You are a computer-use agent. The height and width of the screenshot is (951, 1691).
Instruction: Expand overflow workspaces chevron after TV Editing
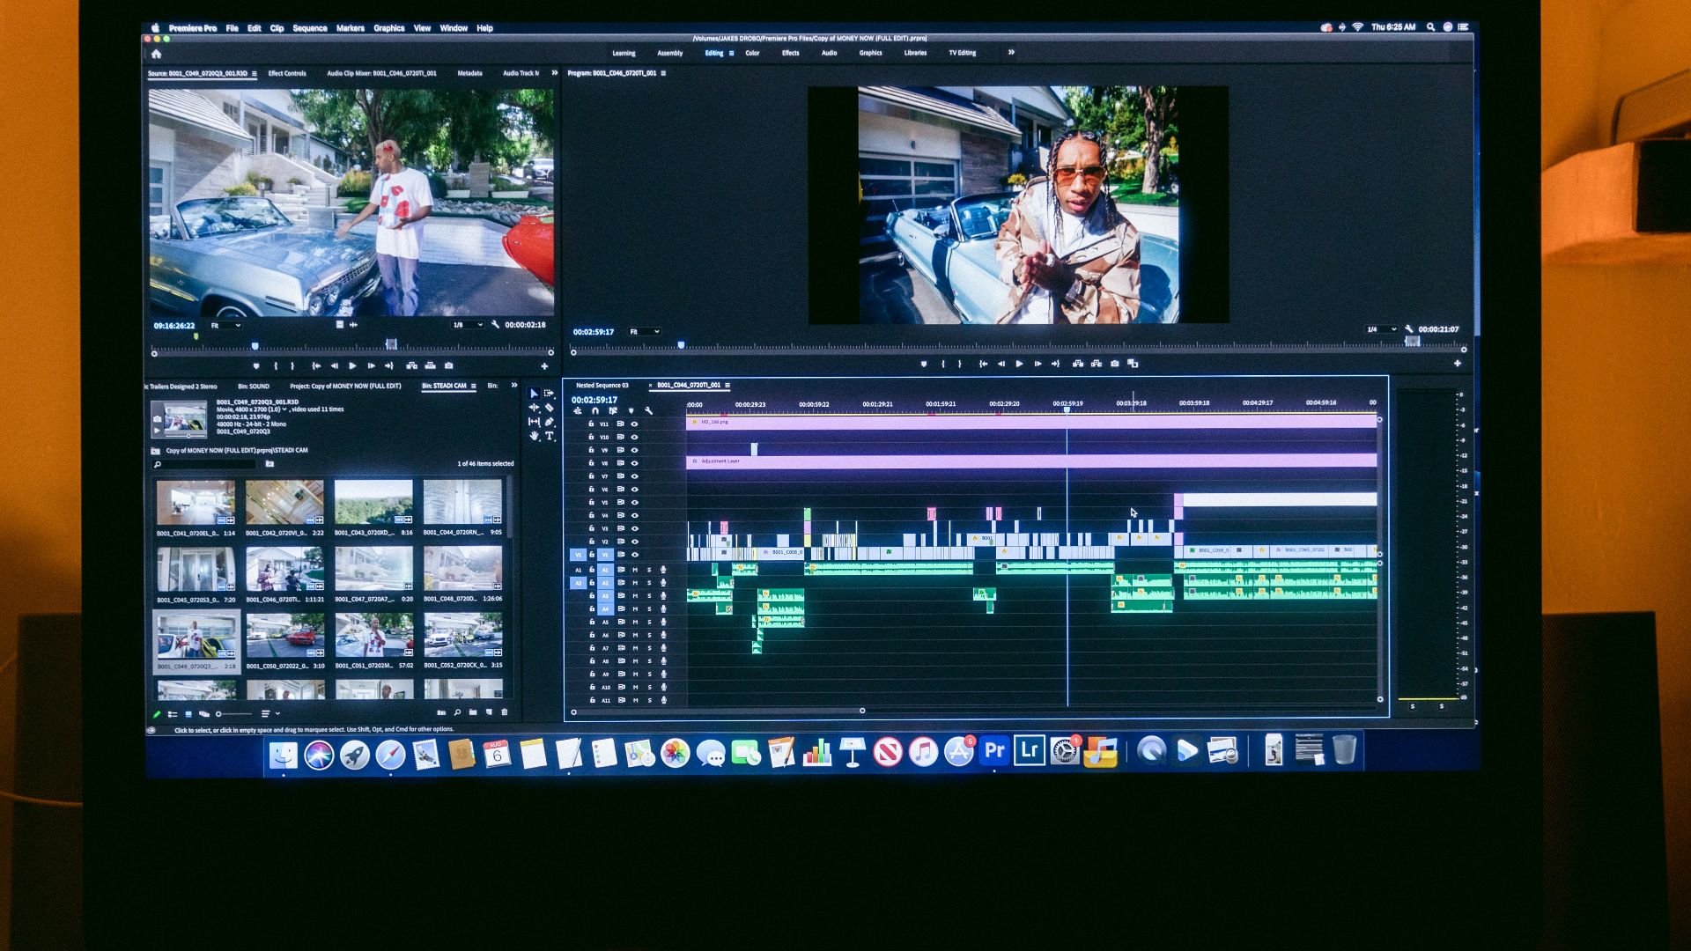pyautogui.click(x=1011, y=53)
